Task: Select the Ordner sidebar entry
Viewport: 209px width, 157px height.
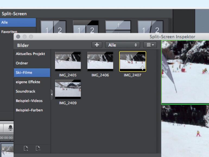Action: point(22,63)
